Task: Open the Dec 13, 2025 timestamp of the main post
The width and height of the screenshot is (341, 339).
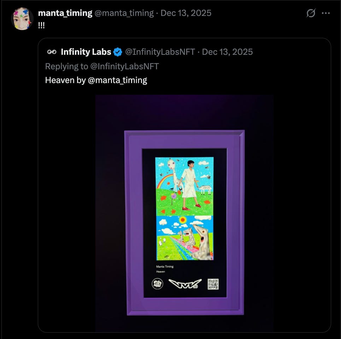Action: (186, 13)
